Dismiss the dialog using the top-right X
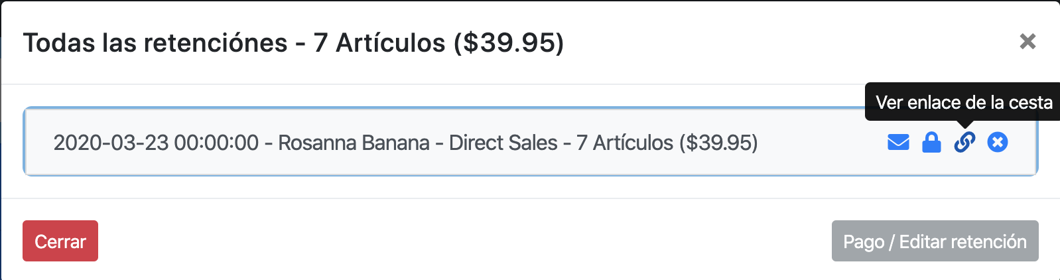Viewport: 1060px width, 280px height. click(x=1027, y=41)
